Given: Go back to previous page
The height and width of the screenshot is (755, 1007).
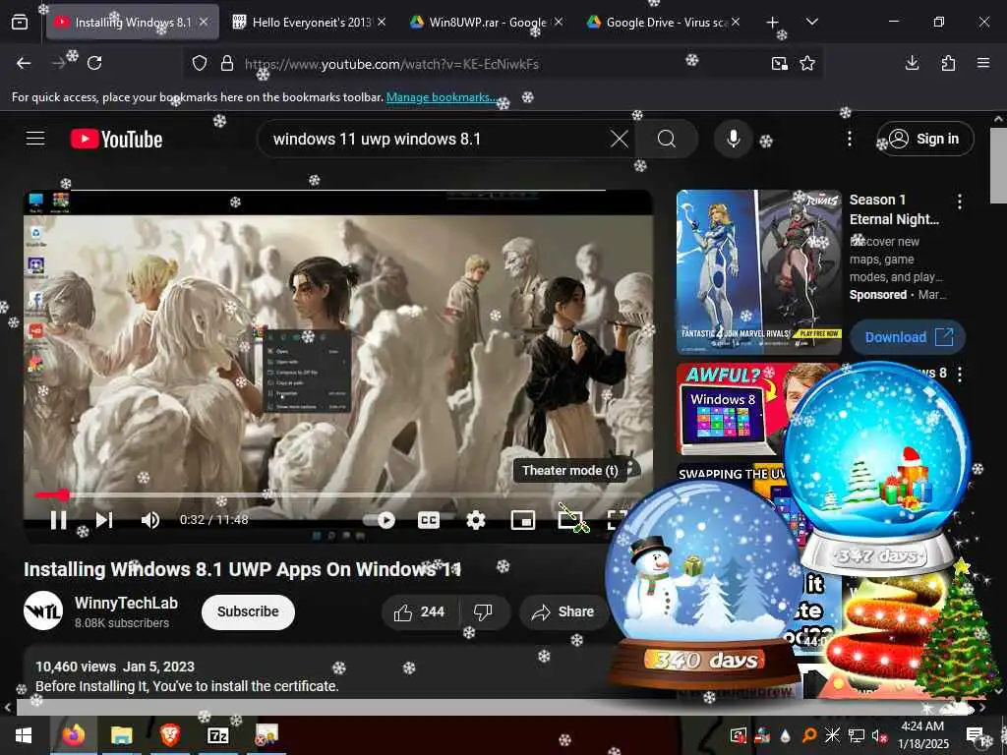Looking at the screenshot, I should click(x=24, y=63).
